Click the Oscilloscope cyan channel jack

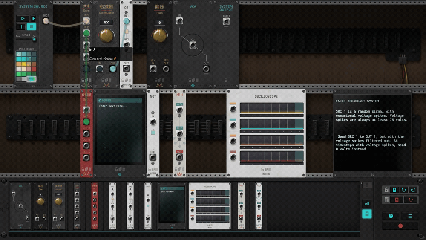(233, 125)
